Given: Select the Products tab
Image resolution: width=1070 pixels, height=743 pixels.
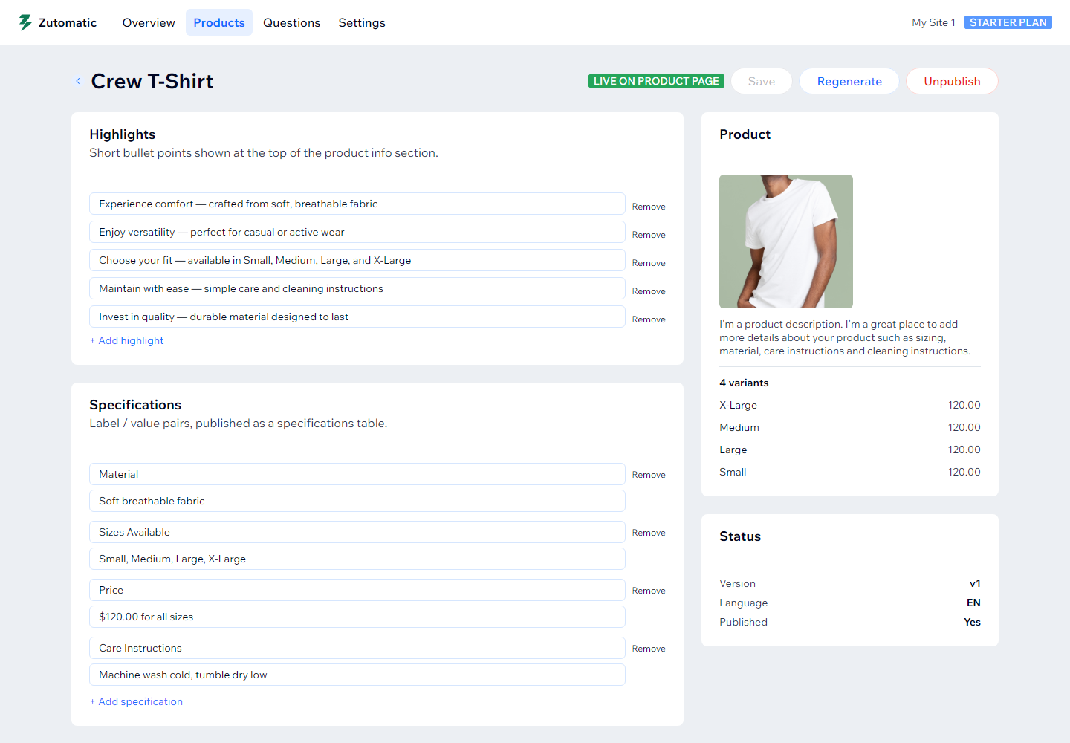Looking at the screenshot, I should (x=219, y=22).
